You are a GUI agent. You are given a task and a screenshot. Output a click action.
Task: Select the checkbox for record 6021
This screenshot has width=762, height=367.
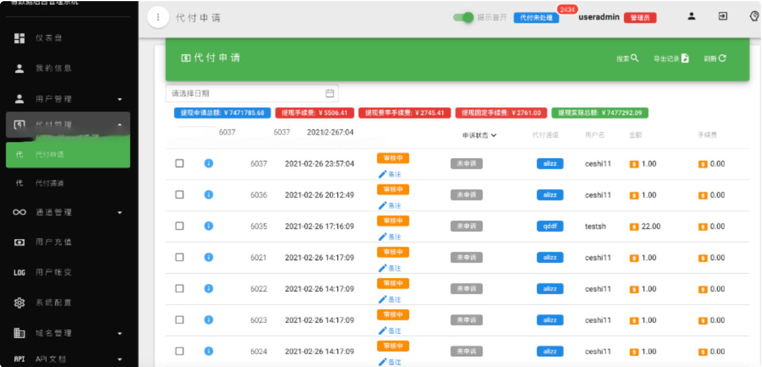pos(179,257)
